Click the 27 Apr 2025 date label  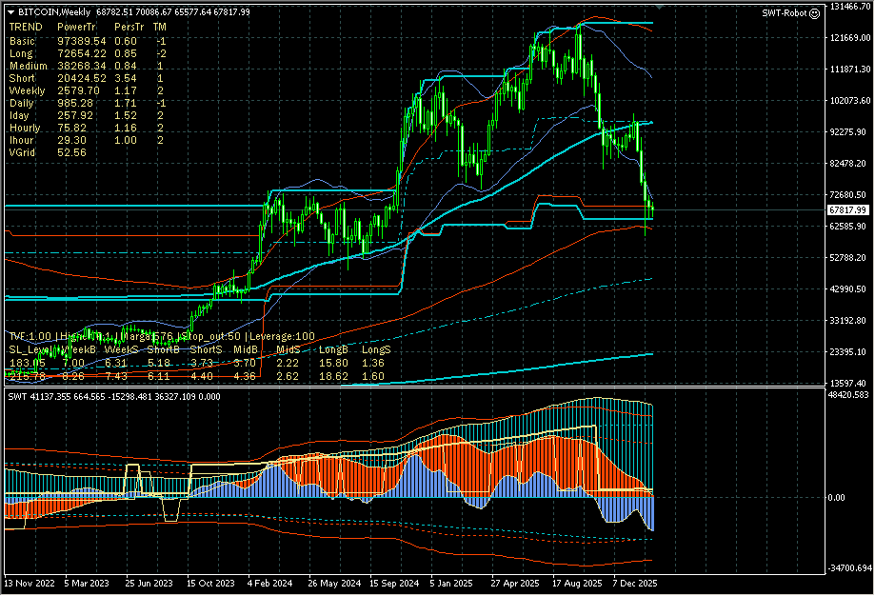click(515, 584)
